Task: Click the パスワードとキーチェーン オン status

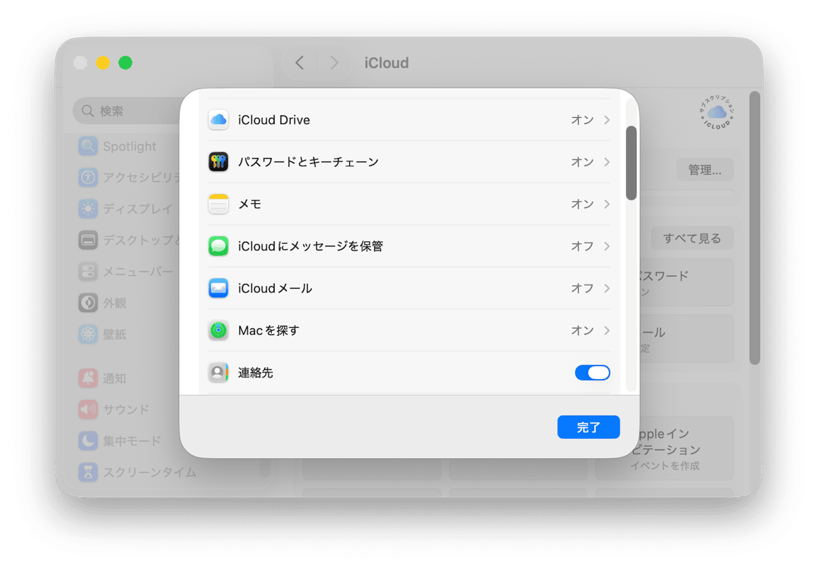Action: point(583,162)
